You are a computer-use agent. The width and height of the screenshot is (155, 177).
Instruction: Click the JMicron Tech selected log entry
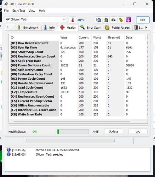[49, 154]
